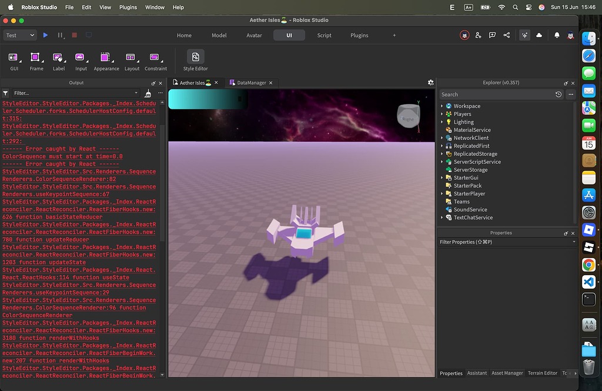Select MaterialService in Explorer
The image size is (602, 391).
tap(472, 130)
